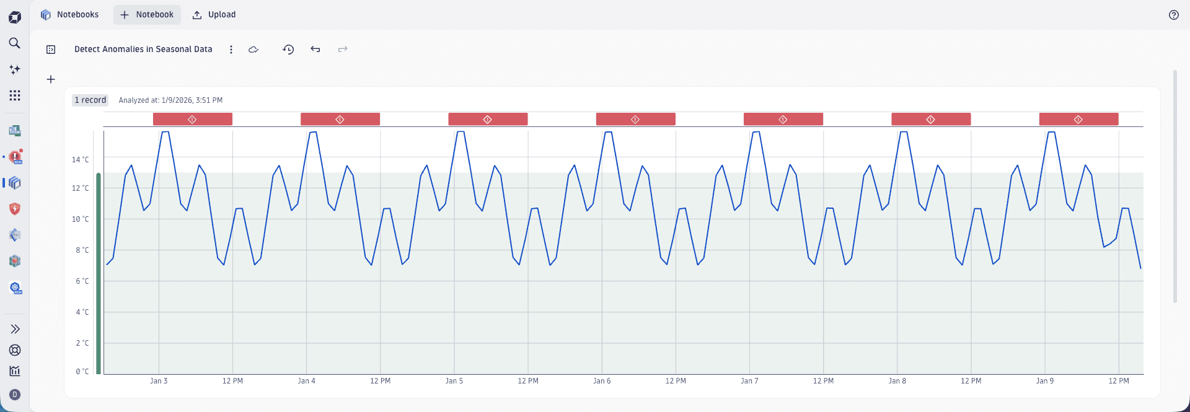1190x412 pixels.
Task: Click the anomaly marker on Jan 8
Action: tap(931, 119)
